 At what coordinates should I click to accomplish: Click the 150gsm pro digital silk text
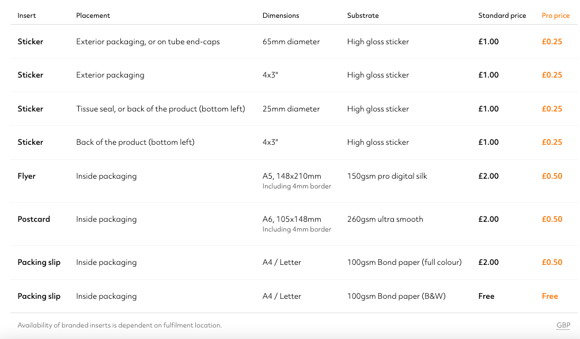tap(387, 176)
